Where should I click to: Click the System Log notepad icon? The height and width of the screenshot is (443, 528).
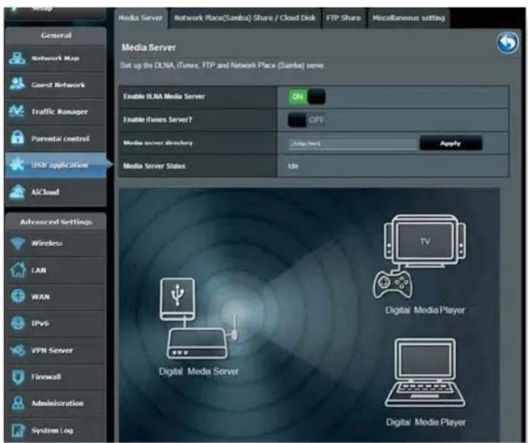pos(18,430)
